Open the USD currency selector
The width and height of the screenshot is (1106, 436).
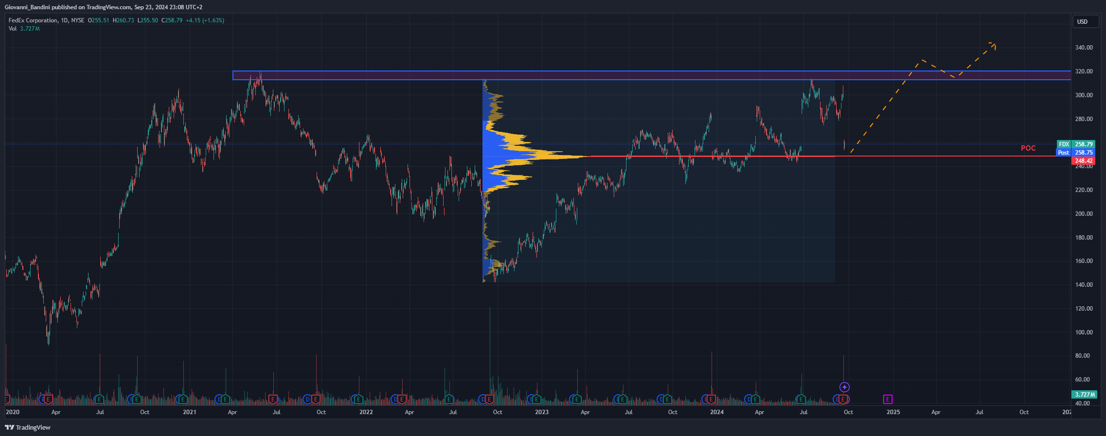[1086, 21]
